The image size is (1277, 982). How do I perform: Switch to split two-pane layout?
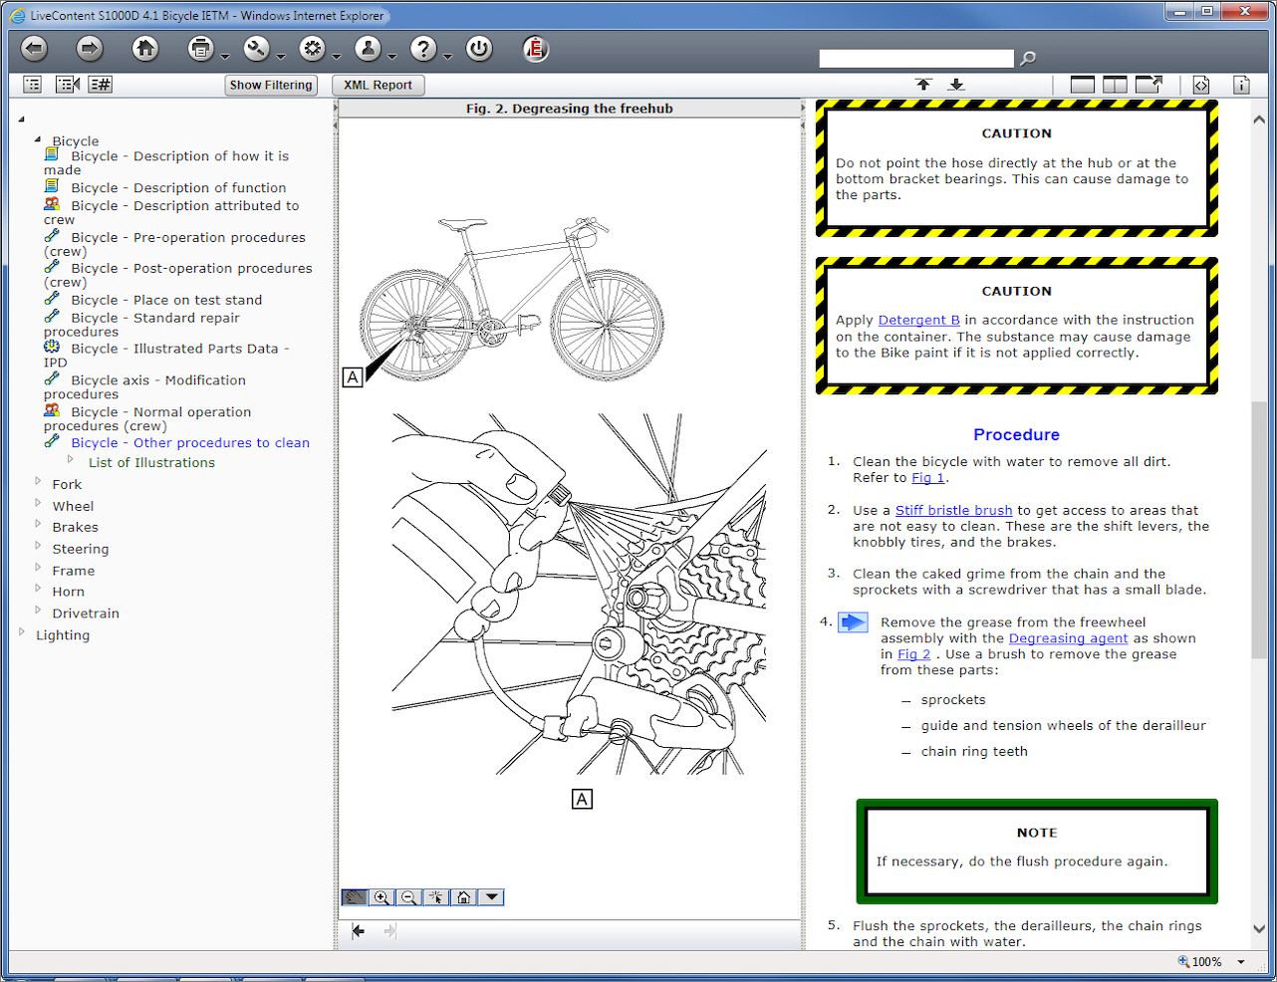1115,85
